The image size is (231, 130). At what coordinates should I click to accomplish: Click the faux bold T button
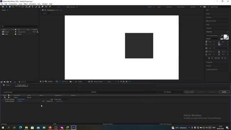209,58
